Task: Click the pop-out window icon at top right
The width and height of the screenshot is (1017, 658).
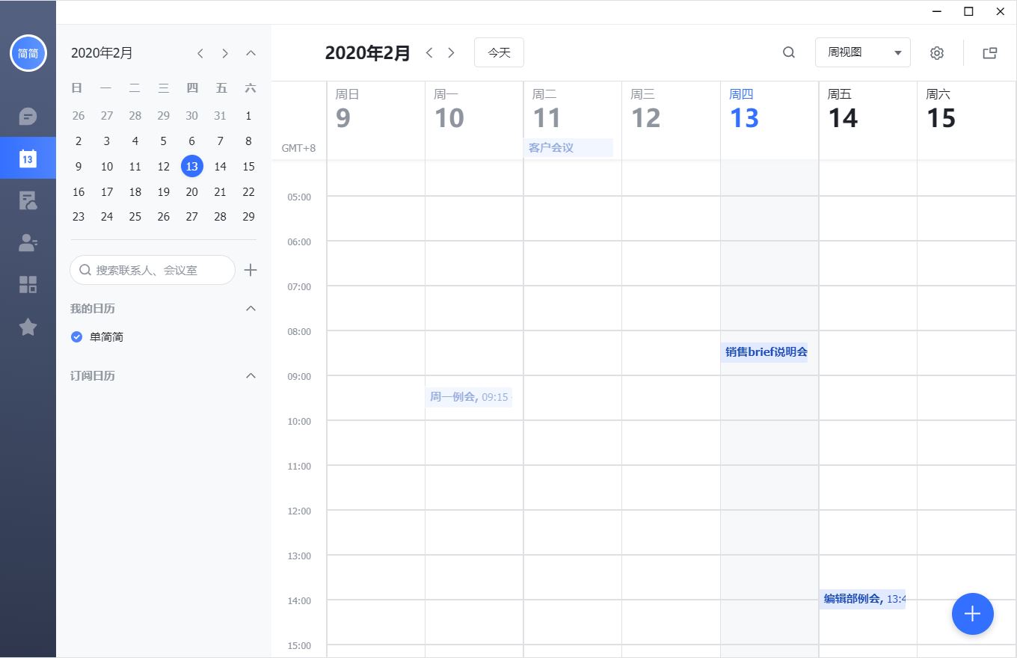Action: pos(990,52)
